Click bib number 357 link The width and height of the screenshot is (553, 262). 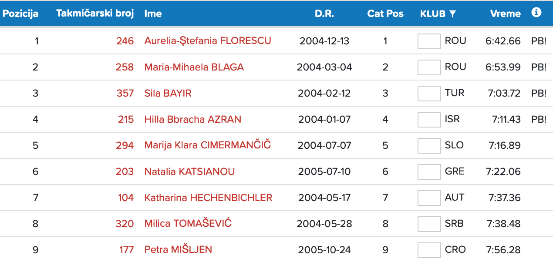125,93
